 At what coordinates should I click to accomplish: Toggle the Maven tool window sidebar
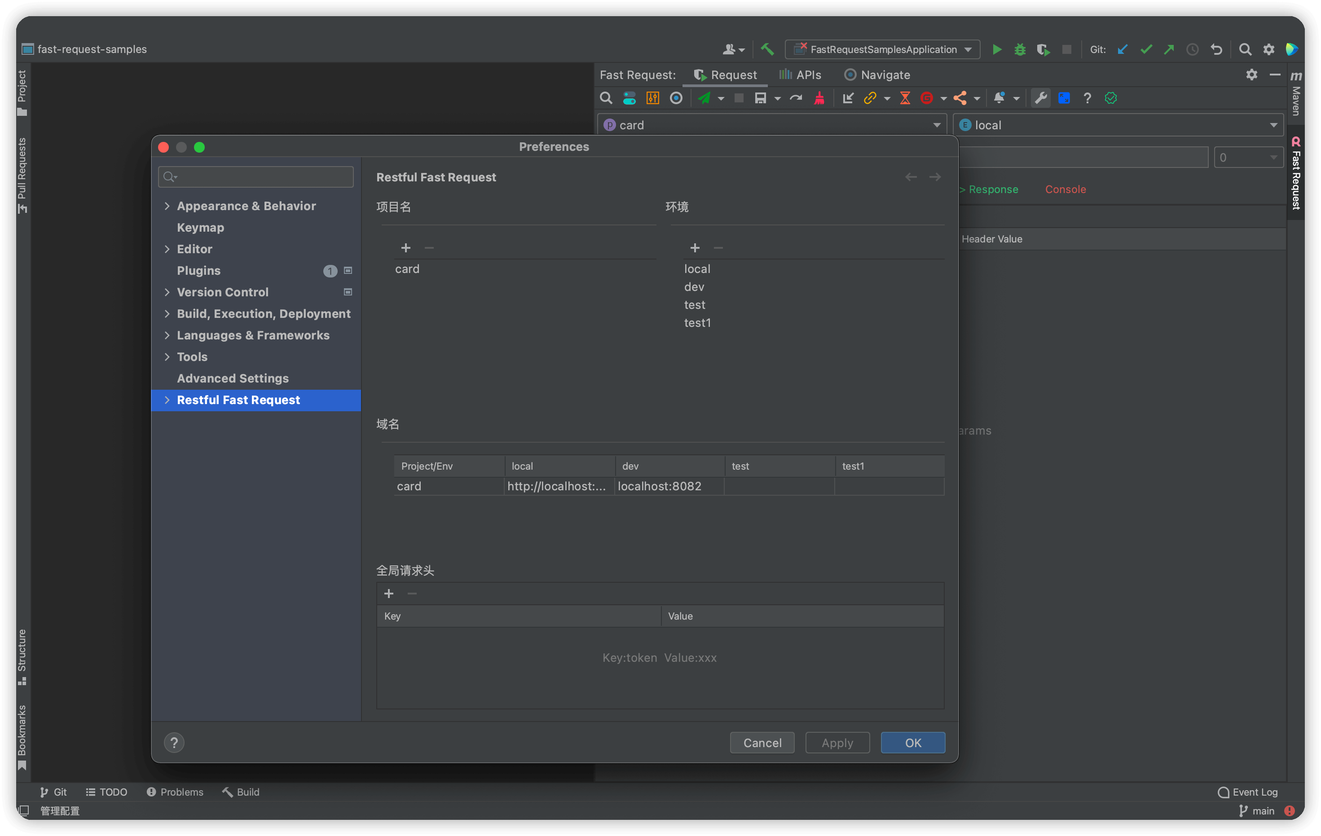pos(1296,99)
